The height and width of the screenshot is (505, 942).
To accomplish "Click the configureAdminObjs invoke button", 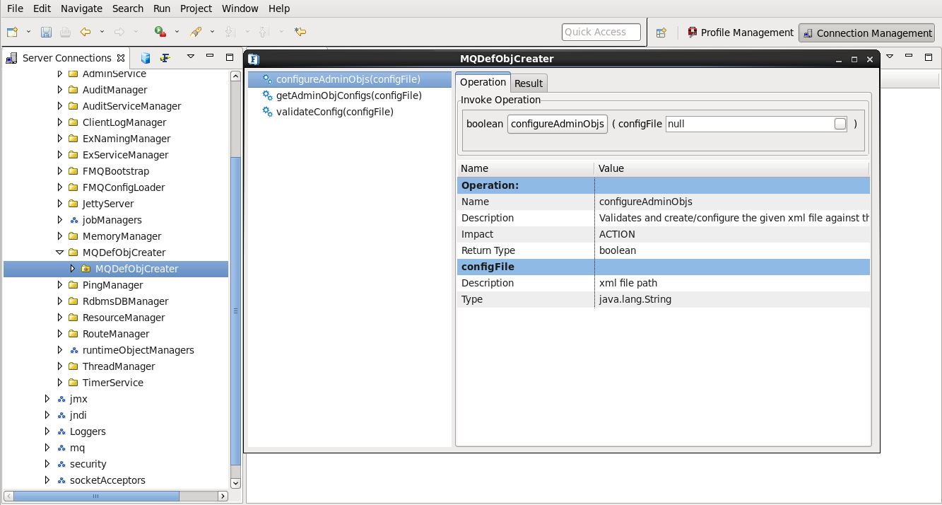I will [x=558, y=124].
